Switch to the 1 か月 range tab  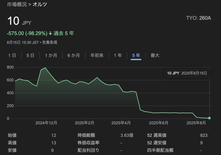pos(51,55)
